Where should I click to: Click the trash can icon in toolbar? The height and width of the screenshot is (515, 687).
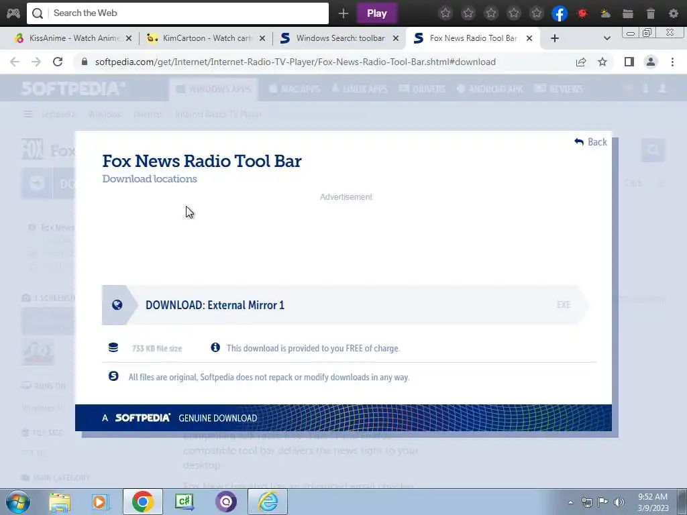651,13
